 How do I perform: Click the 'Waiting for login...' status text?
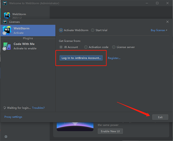19,108
